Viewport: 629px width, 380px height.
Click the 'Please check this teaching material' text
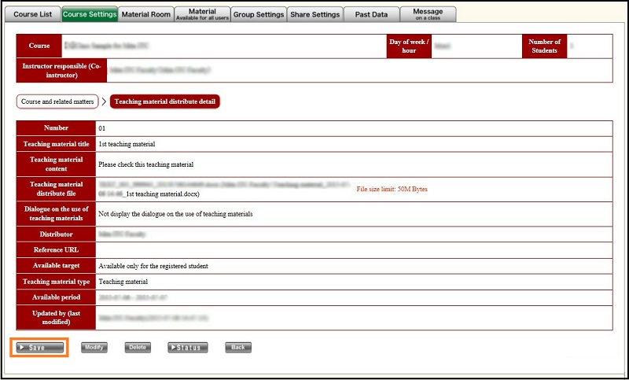[145, 164]
